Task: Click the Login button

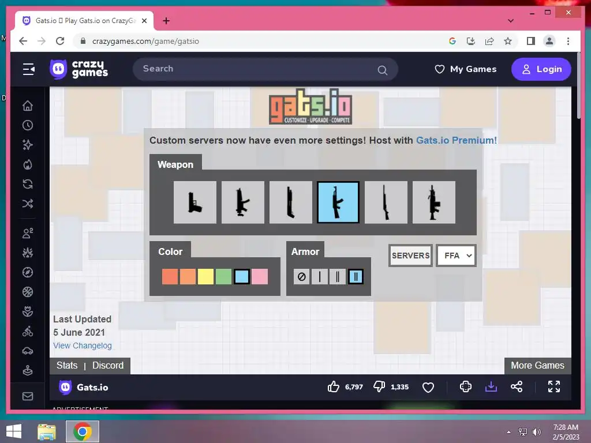Action: coord(541,69)
